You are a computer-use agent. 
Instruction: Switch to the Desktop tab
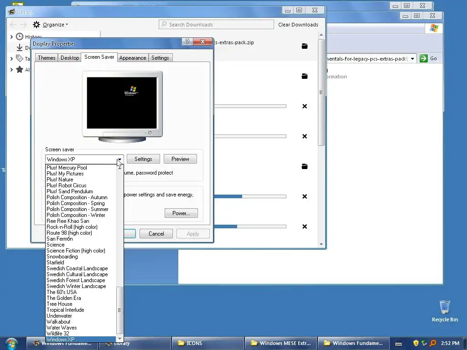(x=70, y=58)
